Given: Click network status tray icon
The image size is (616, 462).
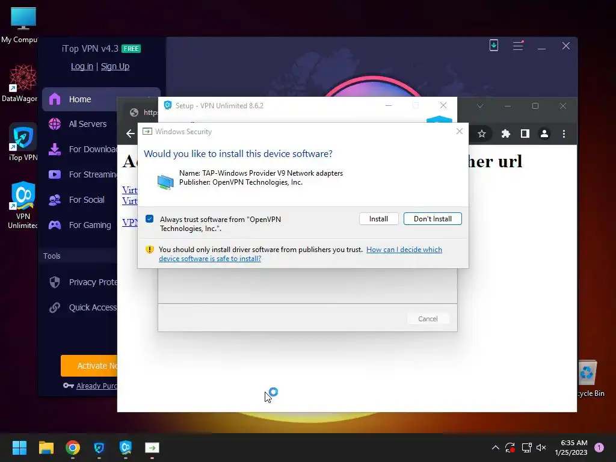Looking at the screenshot, I should tap(526, 448).
